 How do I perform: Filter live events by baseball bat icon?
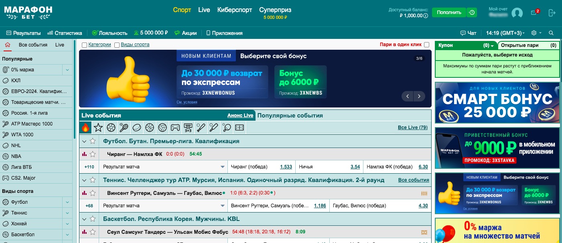click(201, 128)
